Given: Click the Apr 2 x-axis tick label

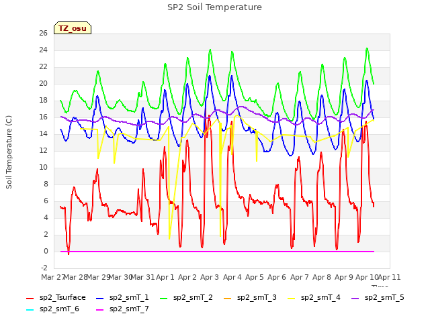Looking at the screenshot, I should click(187, 277).
